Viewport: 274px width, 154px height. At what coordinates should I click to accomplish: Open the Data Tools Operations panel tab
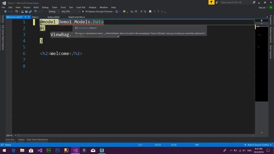pyautogui.click(x=37, y=139)
